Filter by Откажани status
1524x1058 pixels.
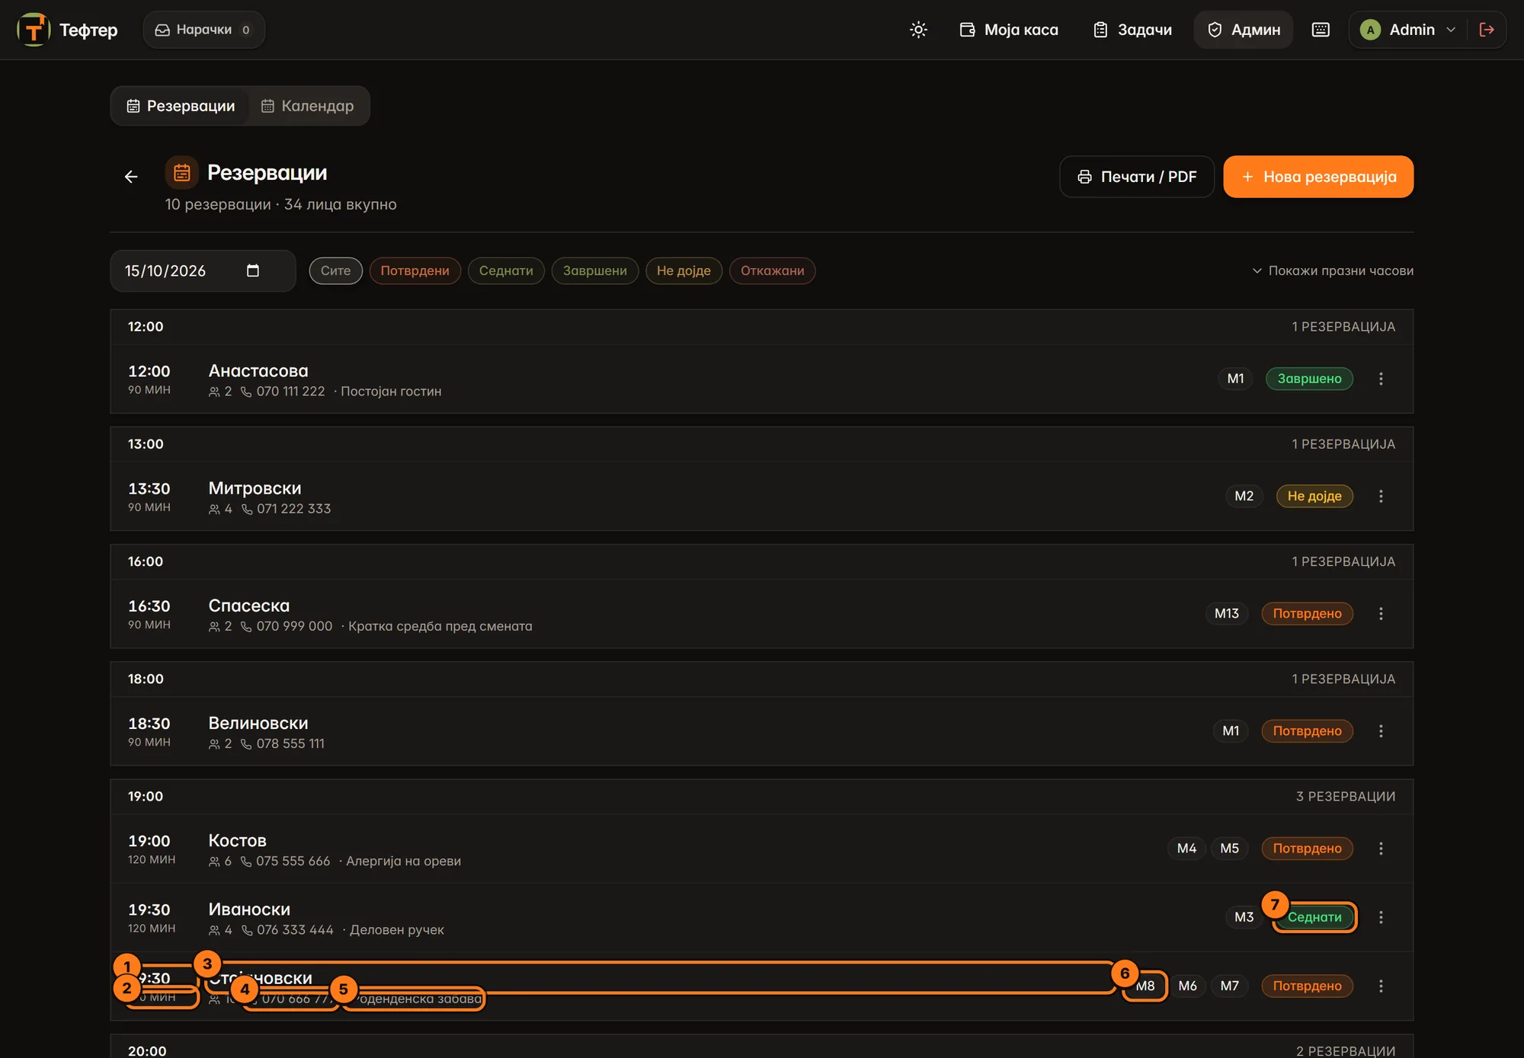pos(772,270)
